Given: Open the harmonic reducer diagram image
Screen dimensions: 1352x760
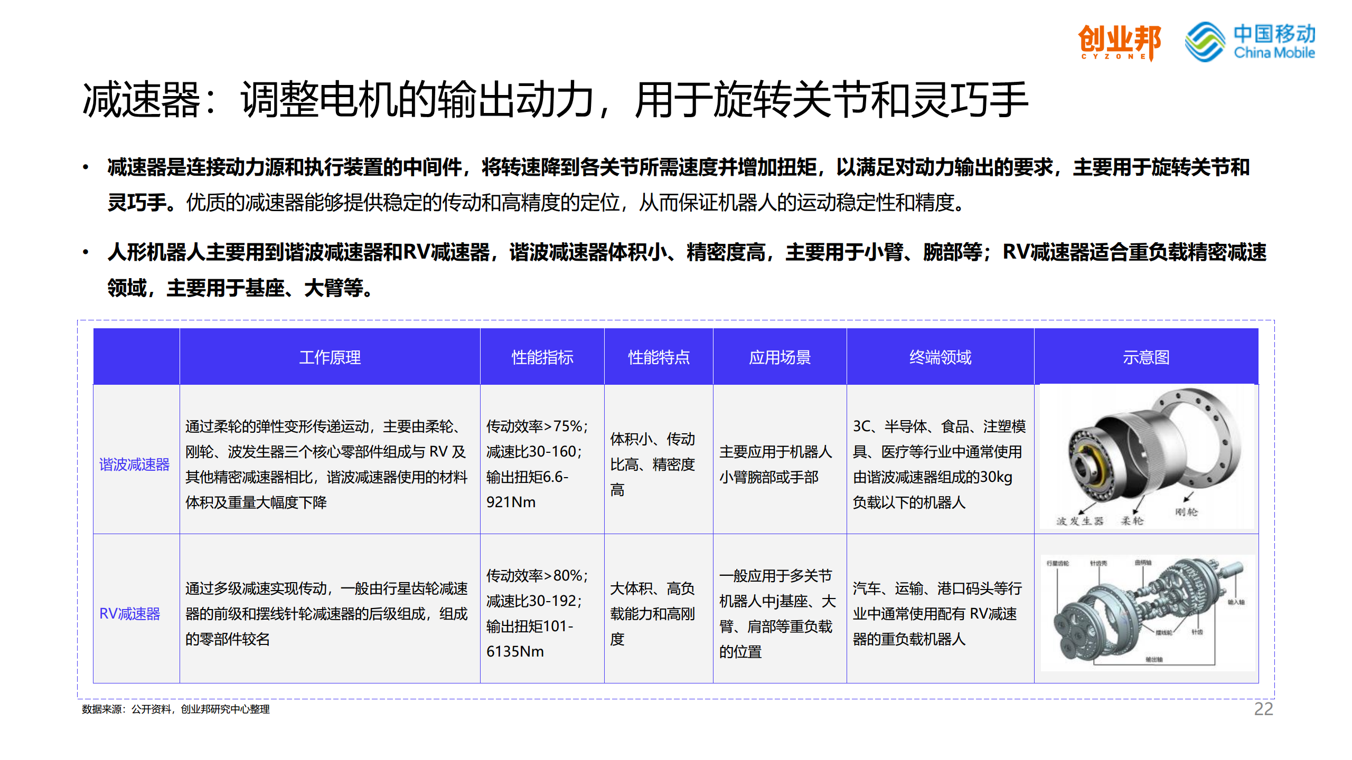Looking at the screenshot, I should [1147, 457].
